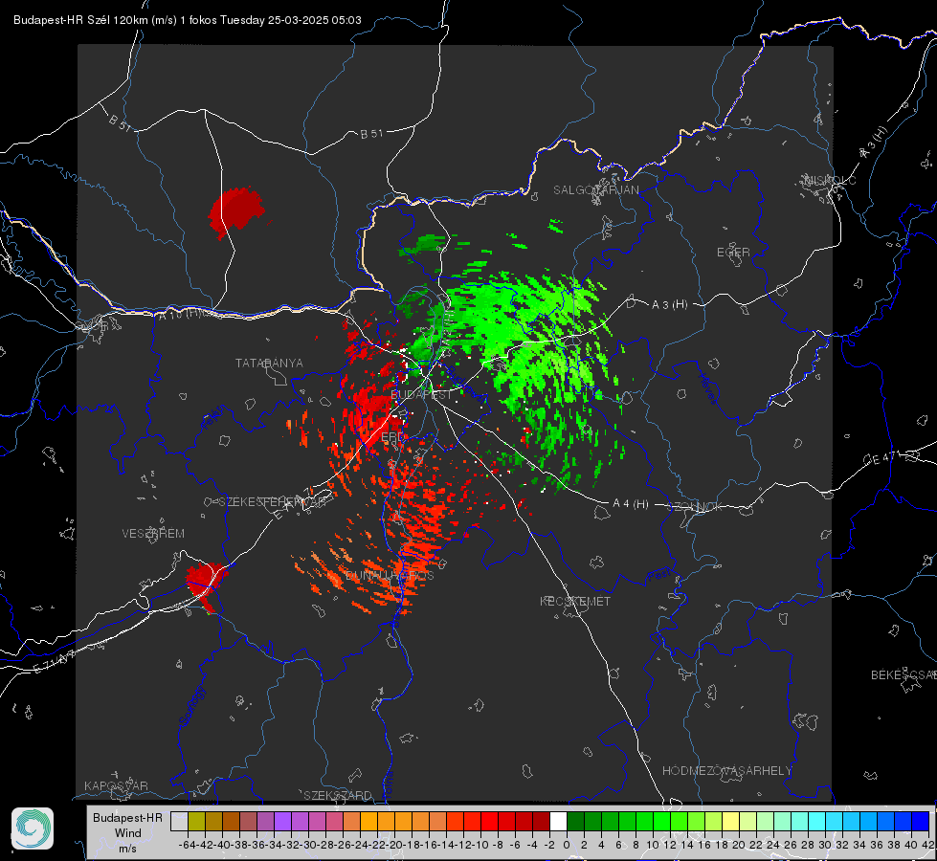Select the ÉRD label south of Budapest
The height and width of the screenshot is (861, 937).
(392, 437)
